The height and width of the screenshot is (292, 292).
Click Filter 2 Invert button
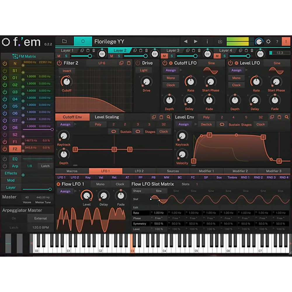(67, 71)
